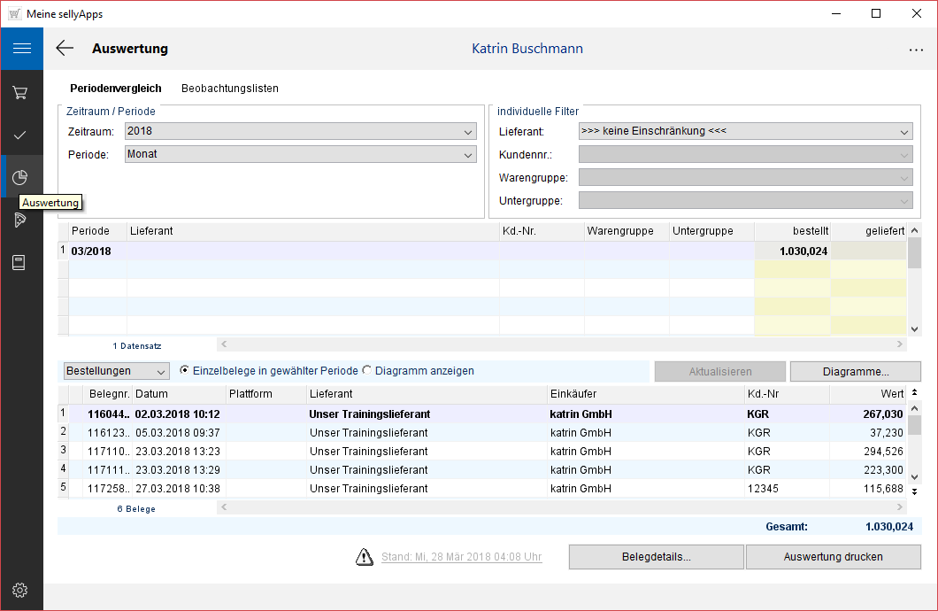This screenshot has width=938, height=611.
Task: Select 'Einzelbelege in gewählter Periode' radio button
Action: [x=184, y=371]
